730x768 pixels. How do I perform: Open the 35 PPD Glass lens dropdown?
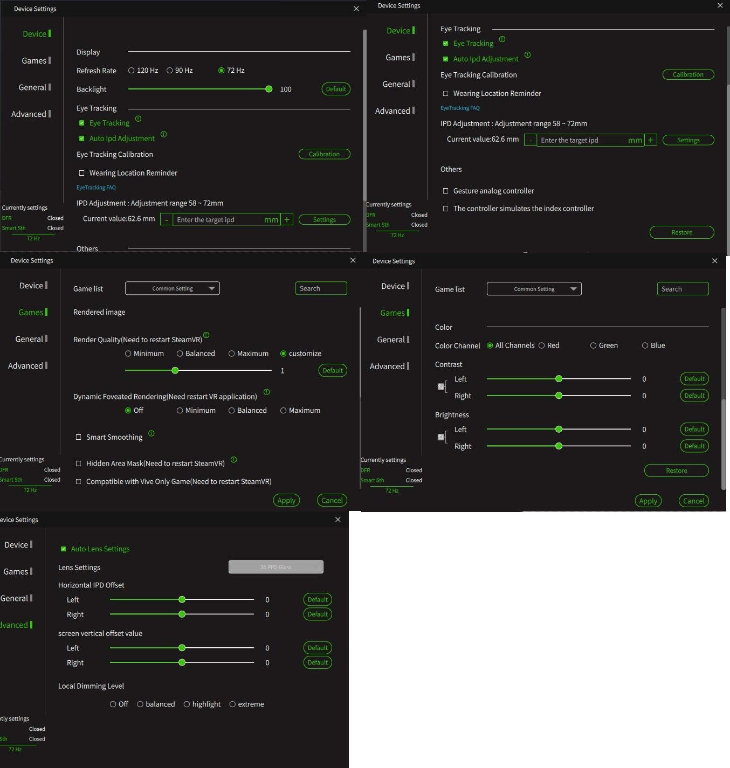[x=276, y=567]
